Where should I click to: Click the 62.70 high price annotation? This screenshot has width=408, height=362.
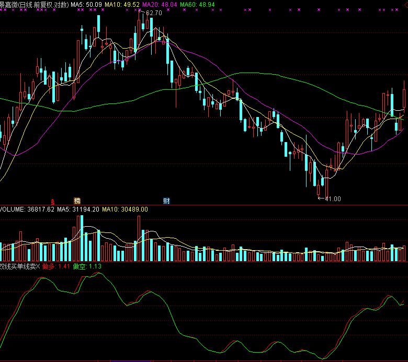154,13
